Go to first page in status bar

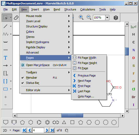(x=24, y=130)
